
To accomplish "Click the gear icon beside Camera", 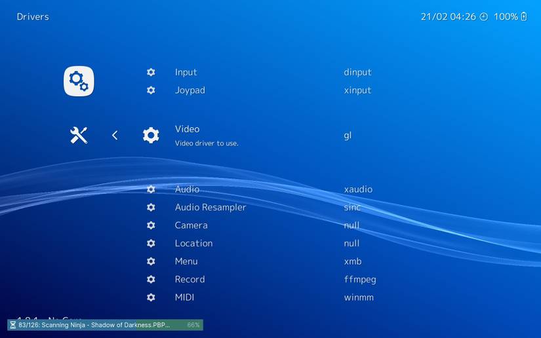I will (151, 225).
